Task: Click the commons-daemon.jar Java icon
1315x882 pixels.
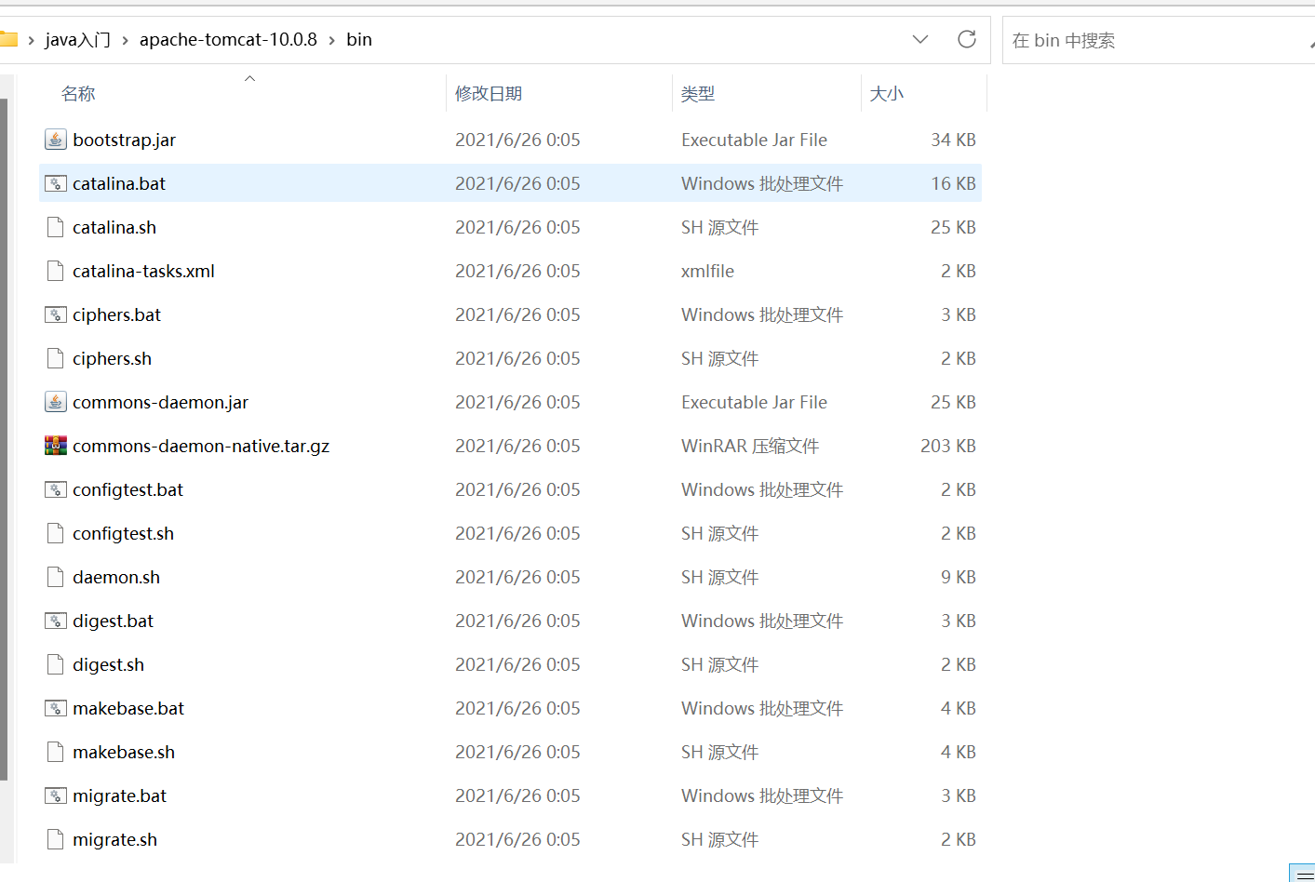Action: click(x=56, y=402)
